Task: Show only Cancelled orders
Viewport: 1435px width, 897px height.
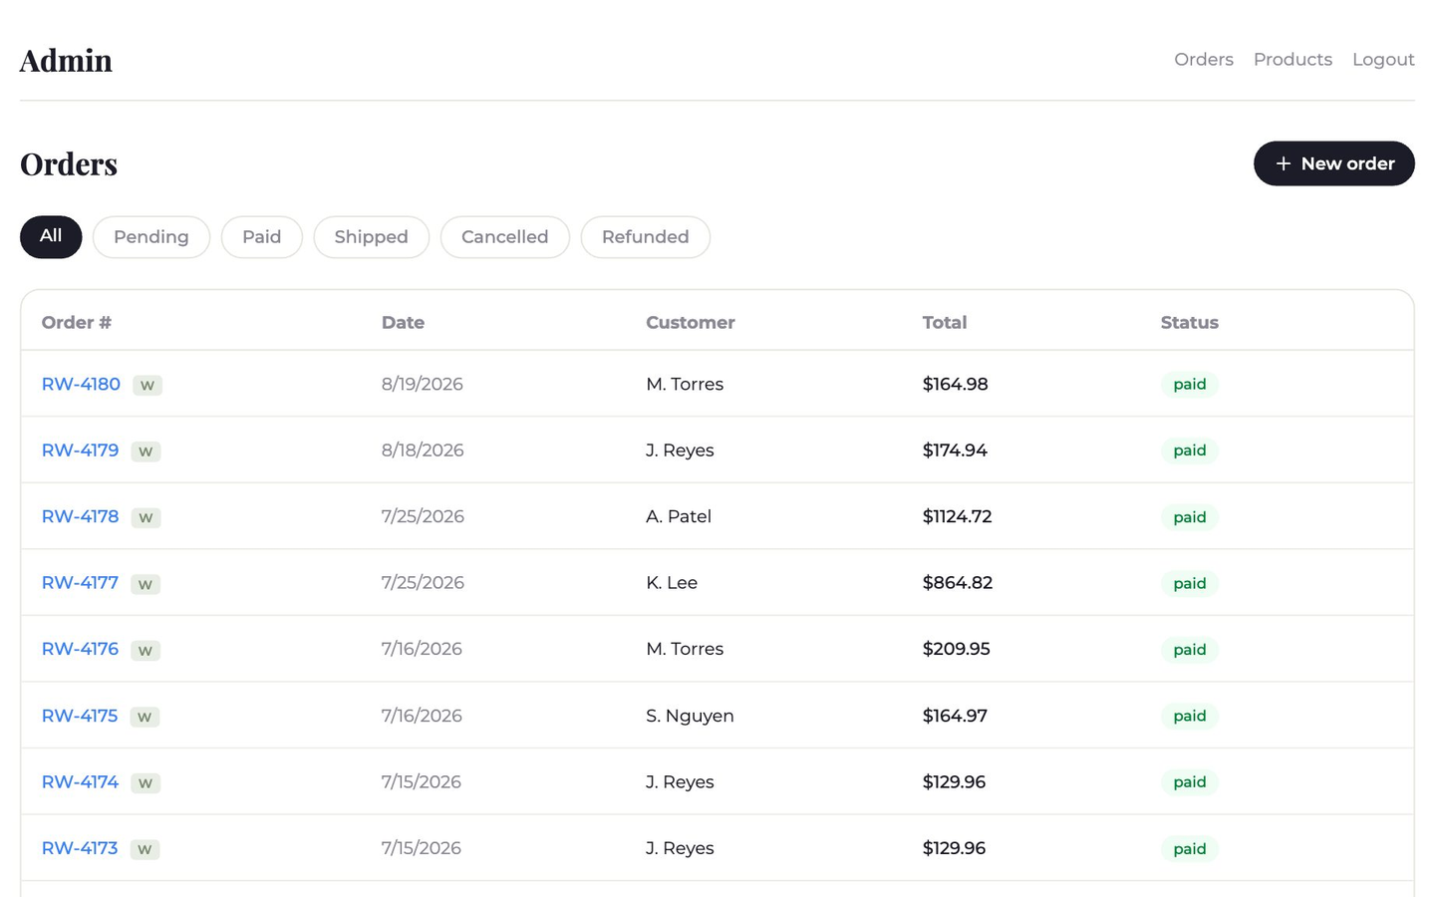Action: click(x=505, y=237)
